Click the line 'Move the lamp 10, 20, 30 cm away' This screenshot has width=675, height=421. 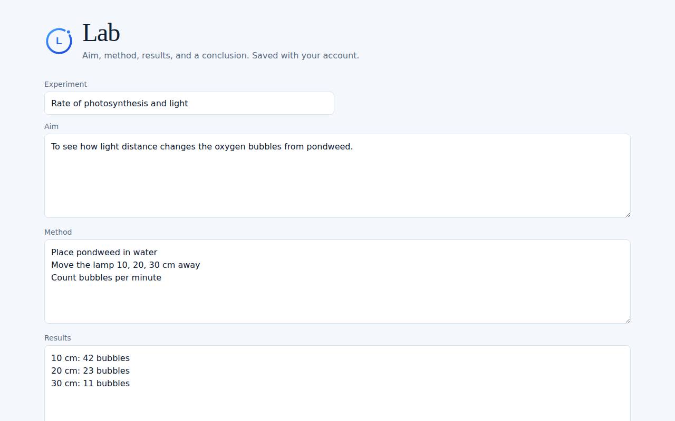(126, 265)
